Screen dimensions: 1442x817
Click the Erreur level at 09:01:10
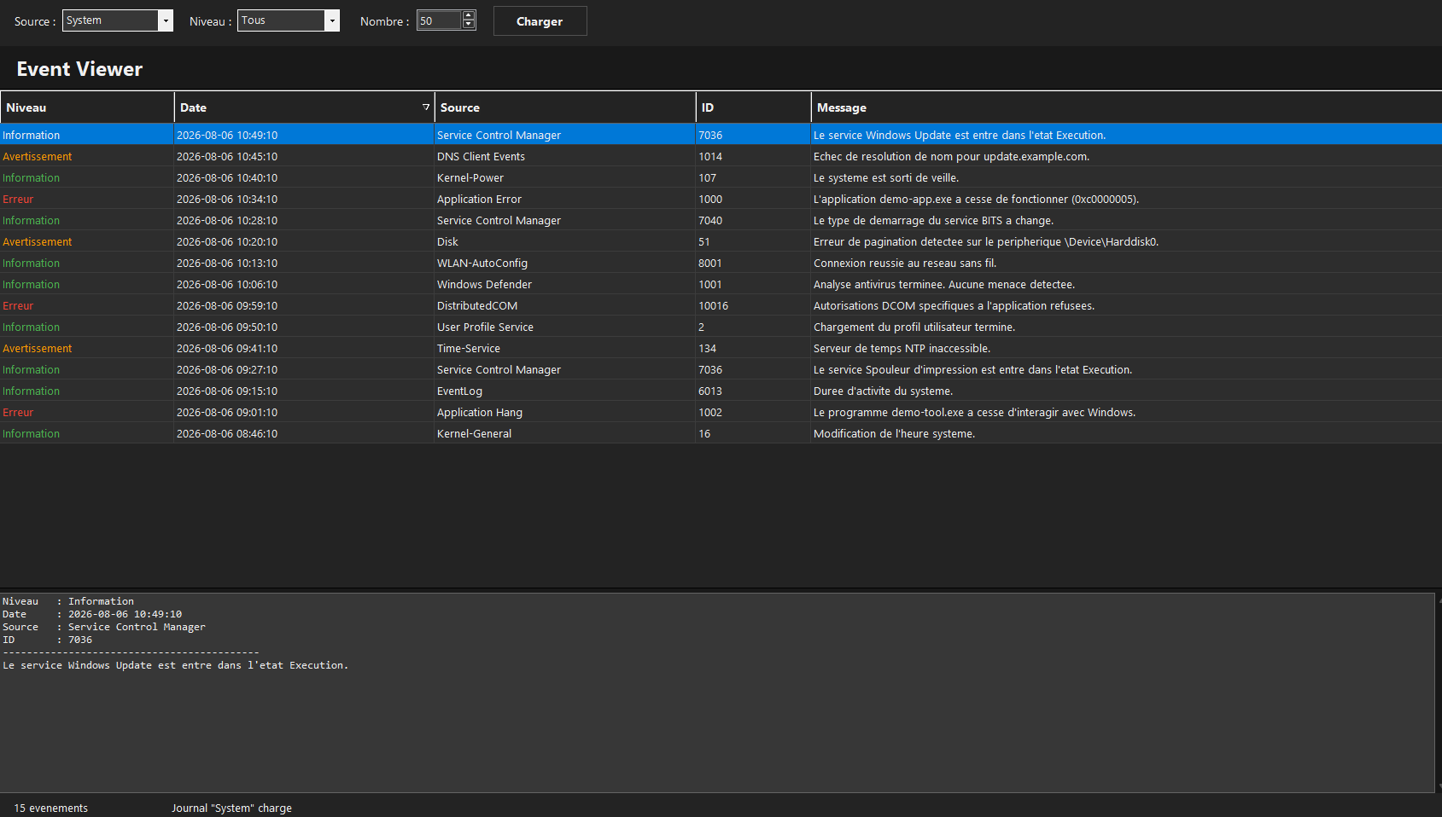coord(18,412)
